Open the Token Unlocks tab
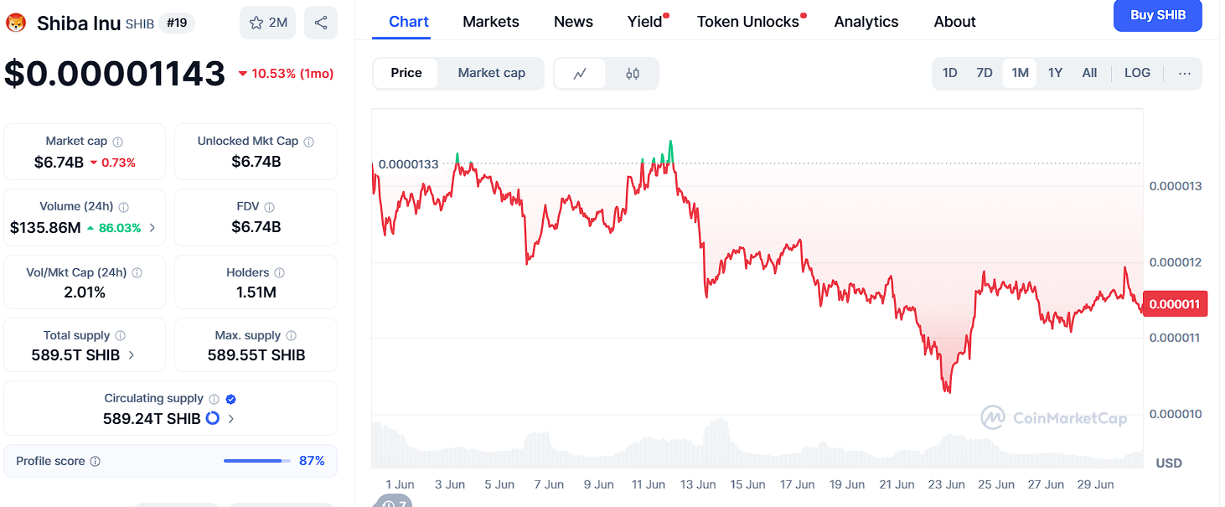 click(748, 22)
